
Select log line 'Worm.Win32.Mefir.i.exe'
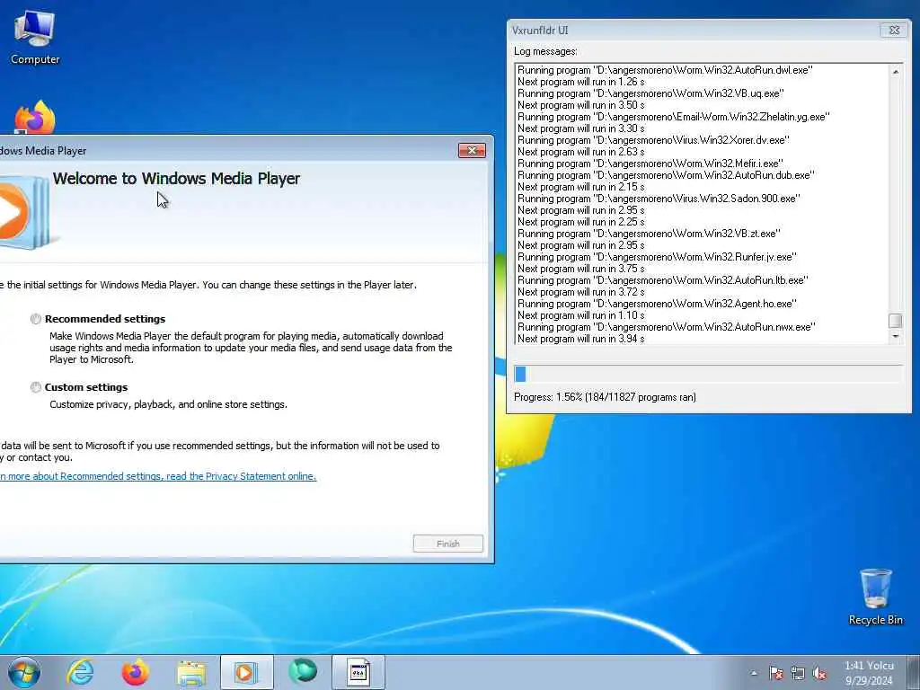tap(650, 164)
